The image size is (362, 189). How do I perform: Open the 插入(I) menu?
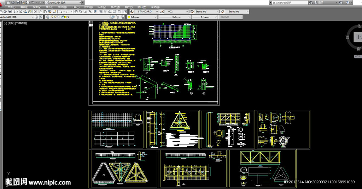(49, 7)
